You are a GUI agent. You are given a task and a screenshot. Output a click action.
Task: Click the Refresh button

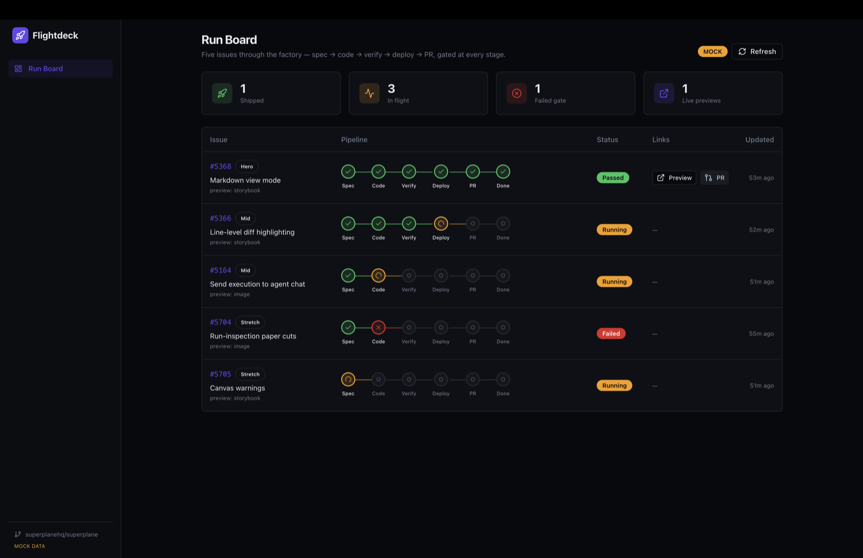tap(757, 51)
